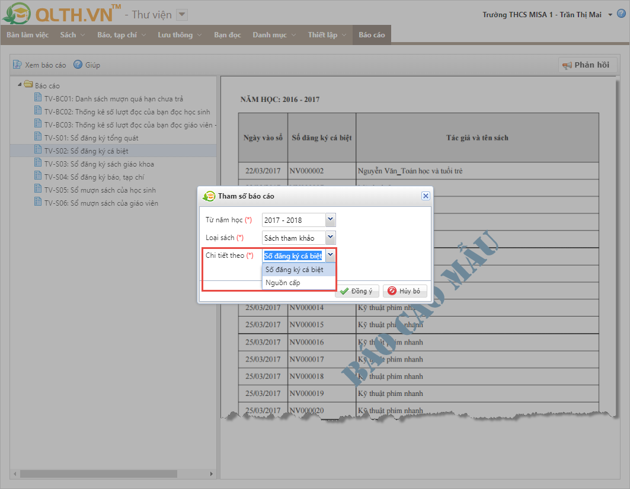Click the dialog logo icon in Tham số báo cáo title
This screenshot has height=489, width=630.
click(209, 196)
